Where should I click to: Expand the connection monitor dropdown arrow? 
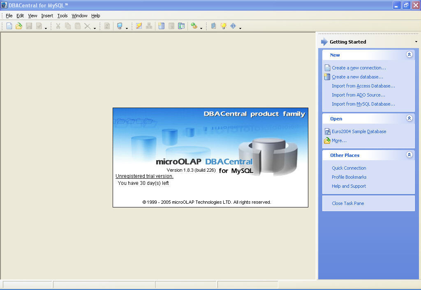tap(127, 28)
